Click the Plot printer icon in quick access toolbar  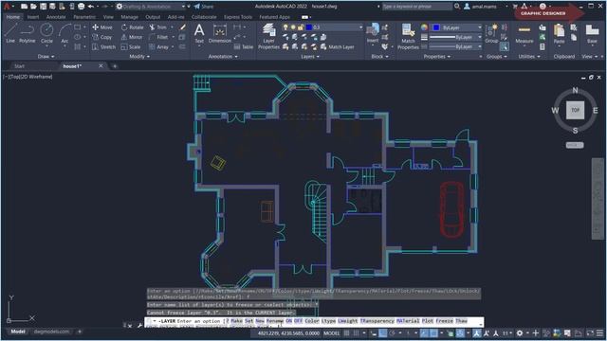point(81,7)
